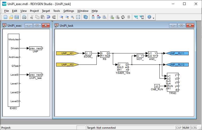
Task: Select the TIMER_10S block
Action: coord(123,67)
